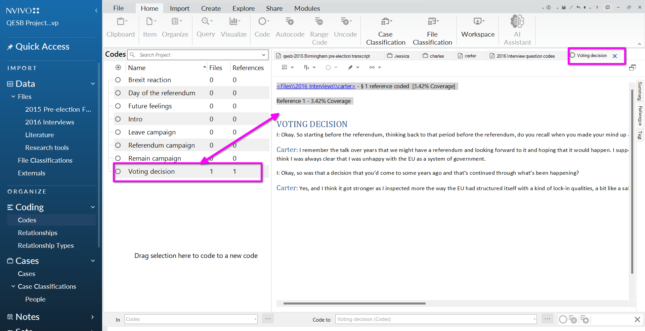Select the Brexit reaction code circle
Image resolution: width=645 pixels, height=331 pixels.
tap(118, 80)
